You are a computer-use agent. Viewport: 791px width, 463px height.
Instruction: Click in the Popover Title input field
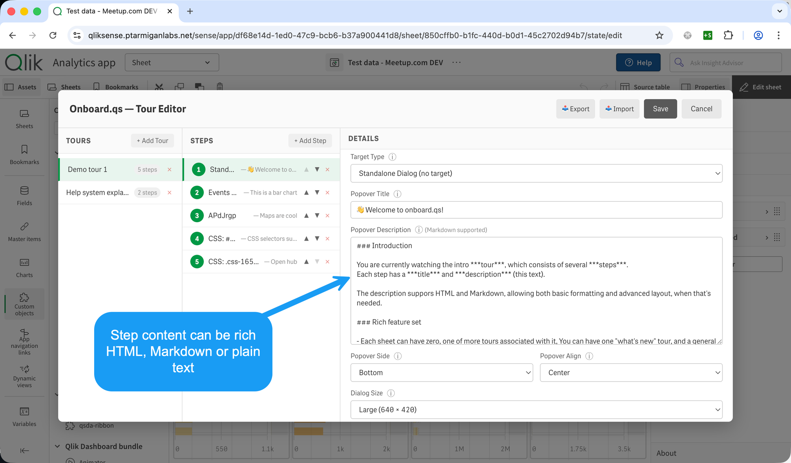coord(536,210)
